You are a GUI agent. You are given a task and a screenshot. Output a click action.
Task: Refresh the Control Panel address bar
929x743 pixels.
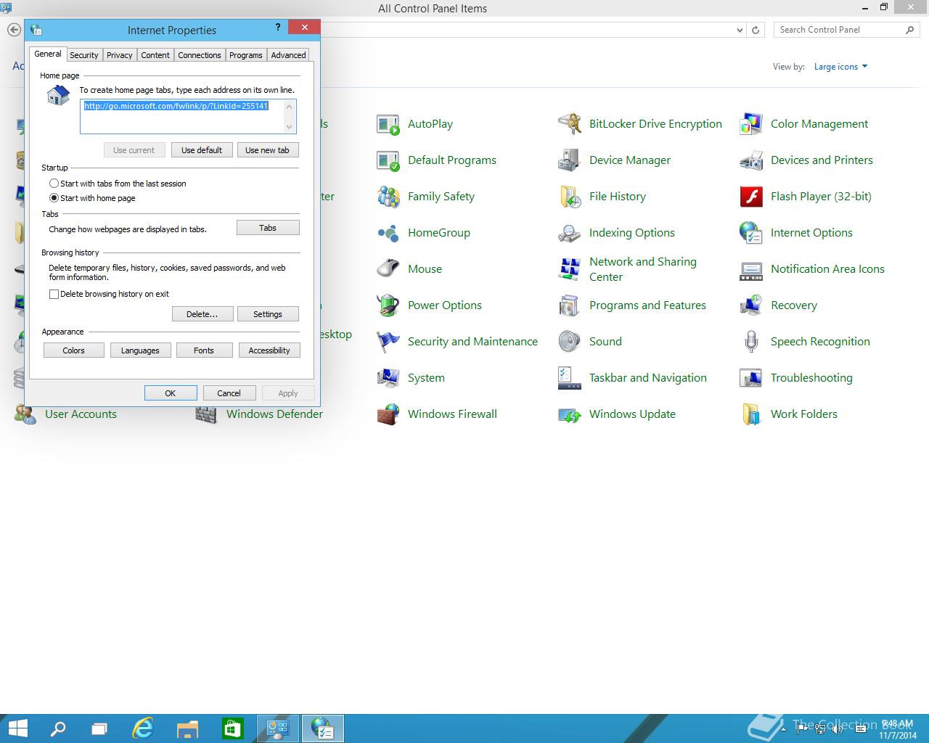(x=756, y=30)
